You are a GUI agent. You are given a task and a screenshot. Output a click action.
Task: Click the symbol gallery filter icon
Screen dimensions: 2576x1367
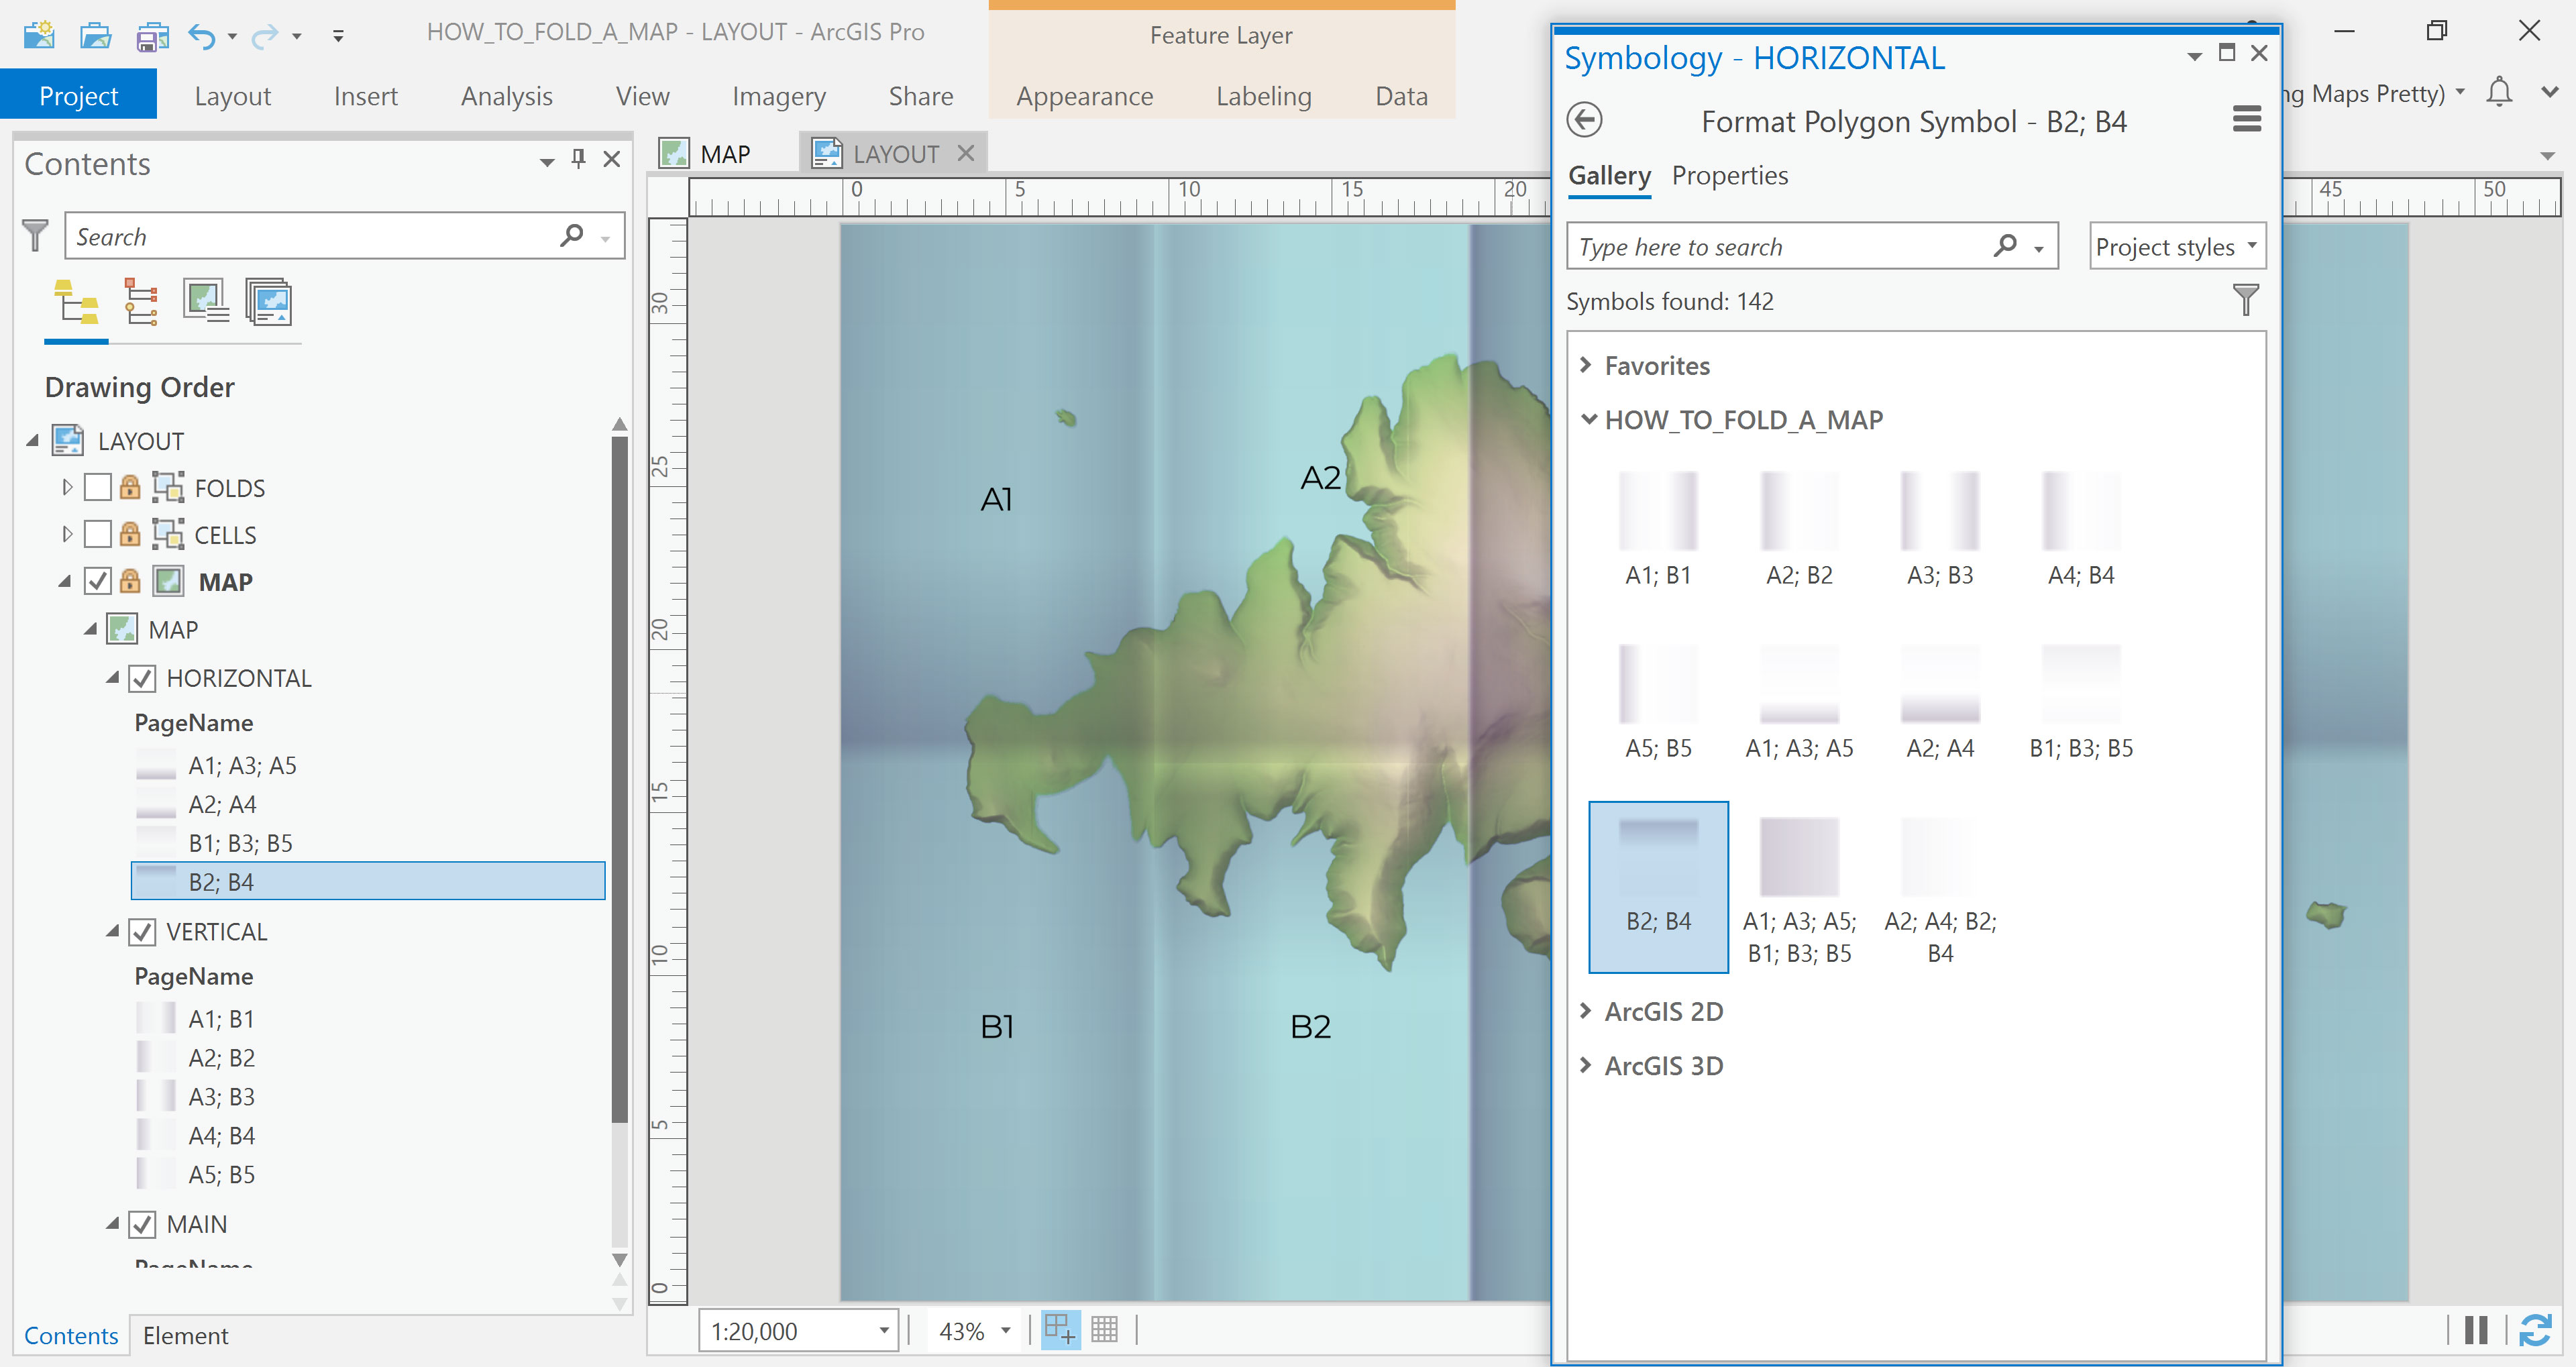pyautogui.click(x=2245, y=300)
